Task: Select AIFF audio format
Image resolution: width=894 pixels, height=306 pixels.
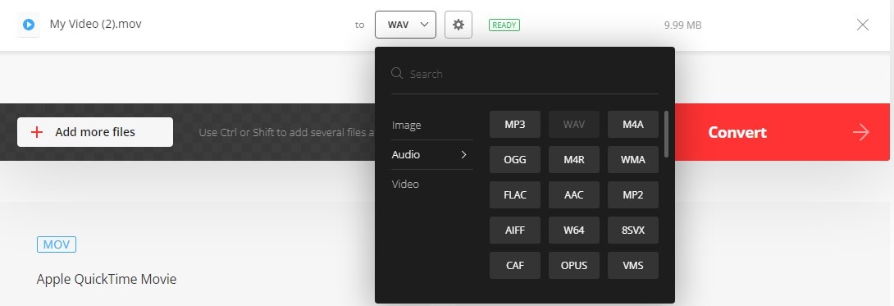Action: [x=515, y=231]
